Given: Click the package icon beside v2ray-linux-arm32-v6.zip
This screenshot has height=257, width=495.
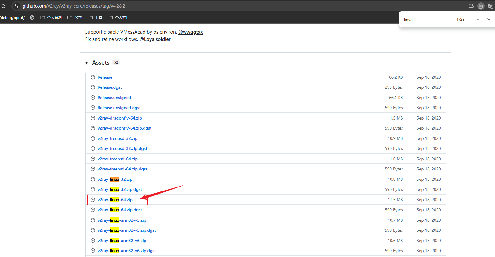Looking at the screenshot, I should pyautogui.click(x=93, y=241).
